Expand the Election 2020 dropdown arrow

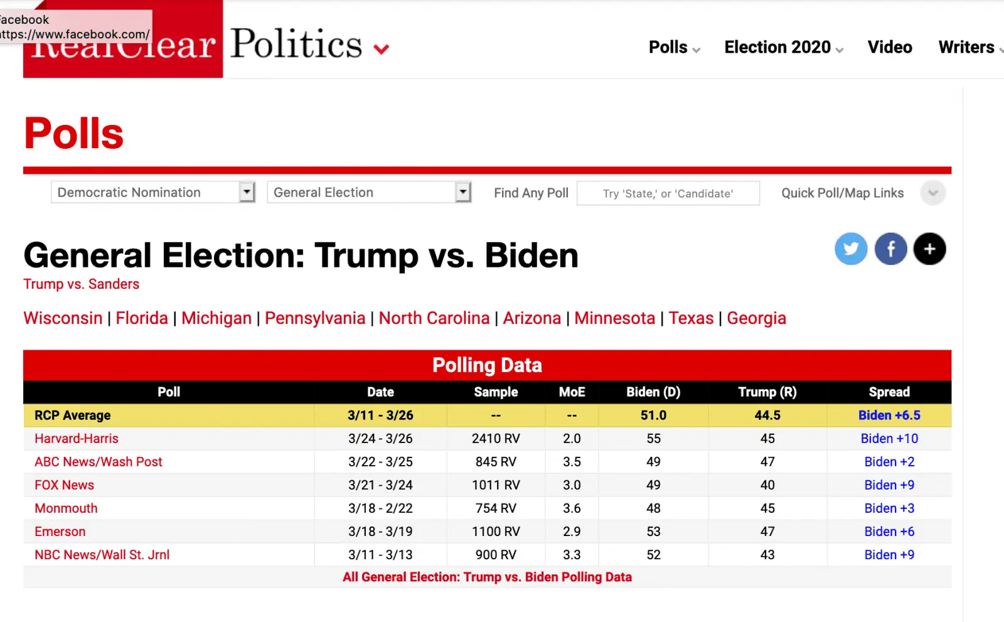840,49
